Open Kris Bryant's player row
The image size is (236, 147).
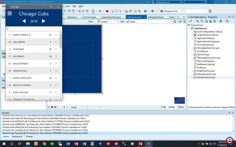32,56
